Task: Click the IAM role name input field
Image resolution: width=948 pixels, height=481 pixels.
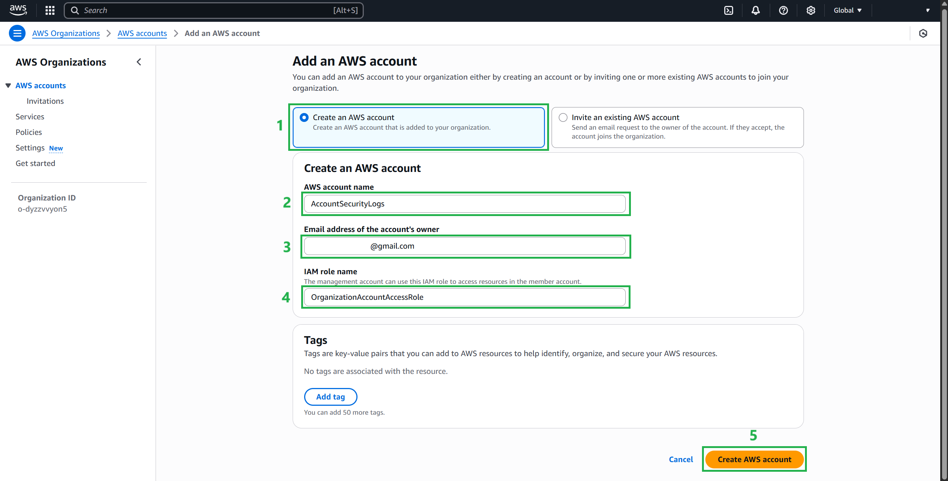Action: 464,297
